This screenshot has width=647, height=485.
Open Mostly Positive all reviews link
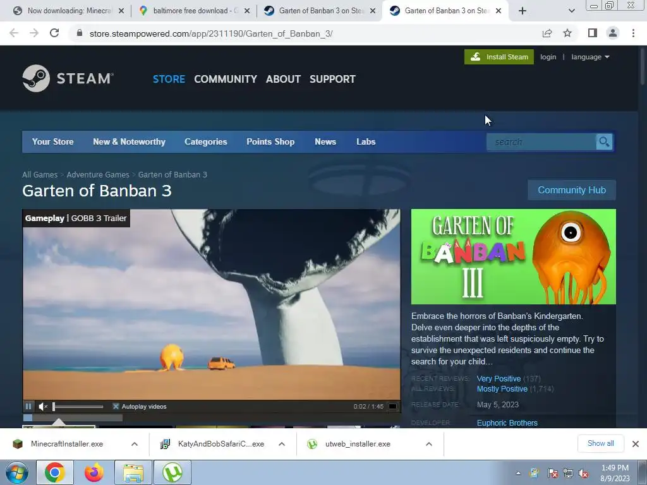click(502, 389)
